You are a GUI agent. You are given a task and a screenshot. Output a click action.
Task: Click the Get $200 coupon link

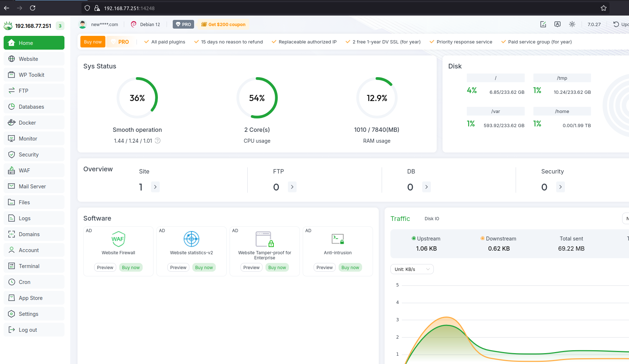223,25
